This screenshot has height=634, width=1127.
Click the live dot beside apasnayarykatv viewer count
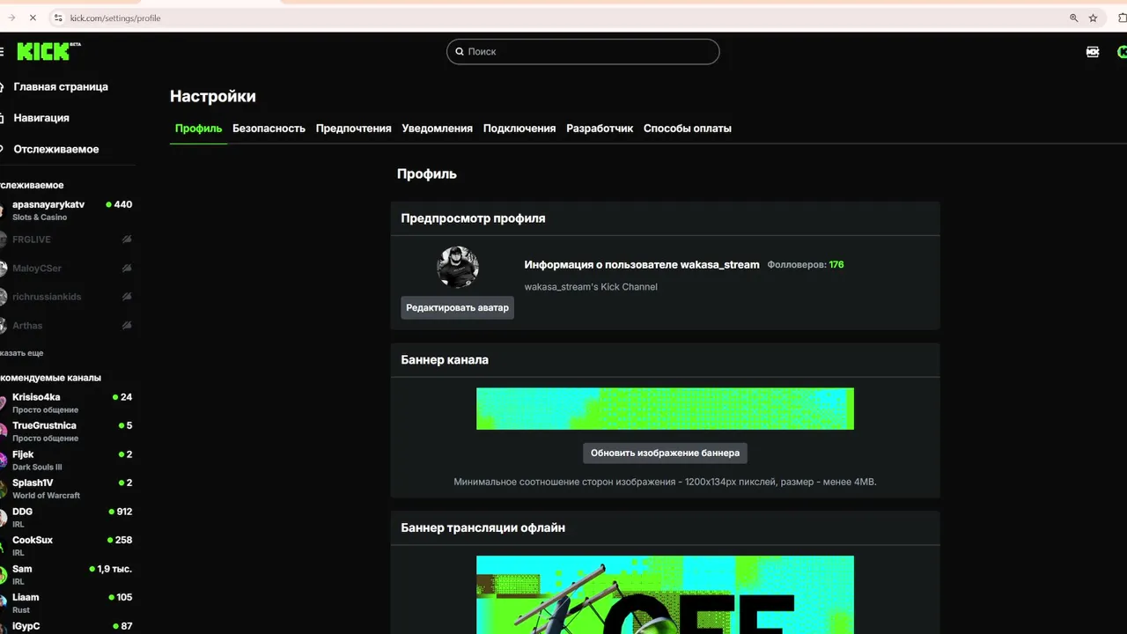pyautogui.click(x=108, y=204)
